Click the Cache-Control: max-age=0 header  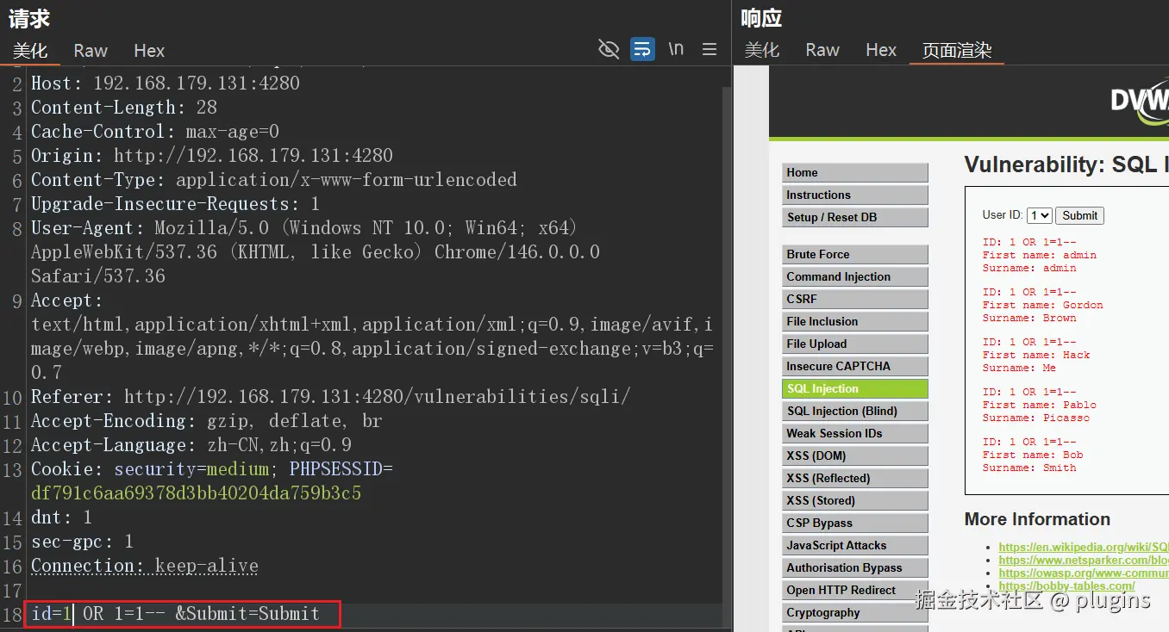(155, 132)
